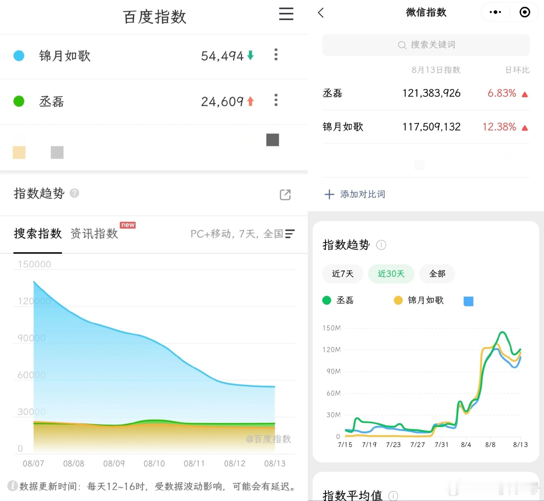Screen dimensions: 544x501
Task: Close the WeChat Index mini program
Action: tap(525, 12)
